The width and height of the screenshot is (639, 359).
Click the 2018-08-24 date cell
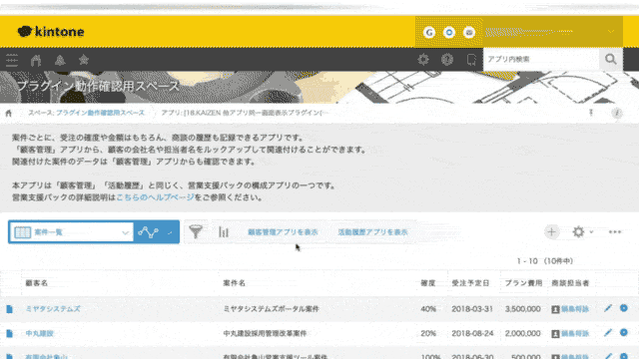tap(472, 334)
